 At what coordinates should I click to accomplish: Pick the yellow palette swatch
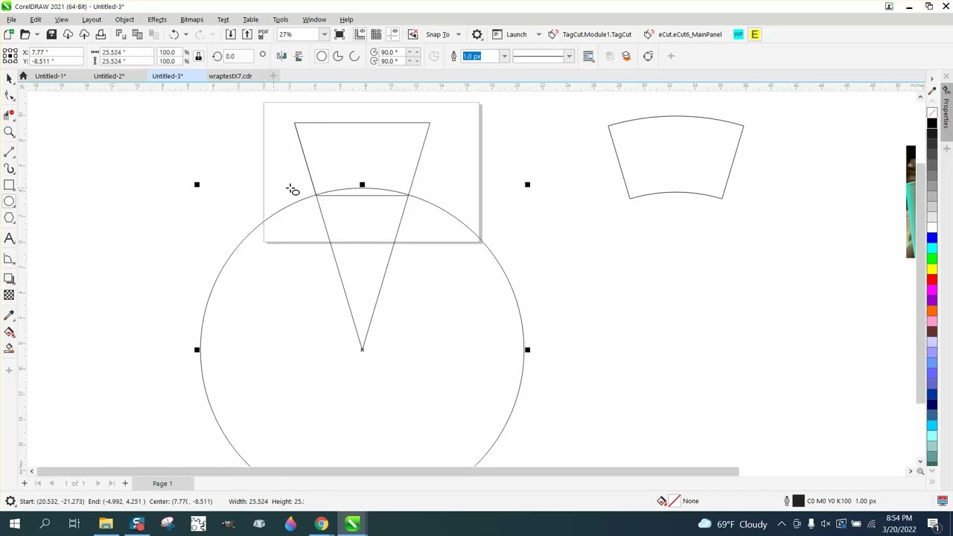pos(931,268)
